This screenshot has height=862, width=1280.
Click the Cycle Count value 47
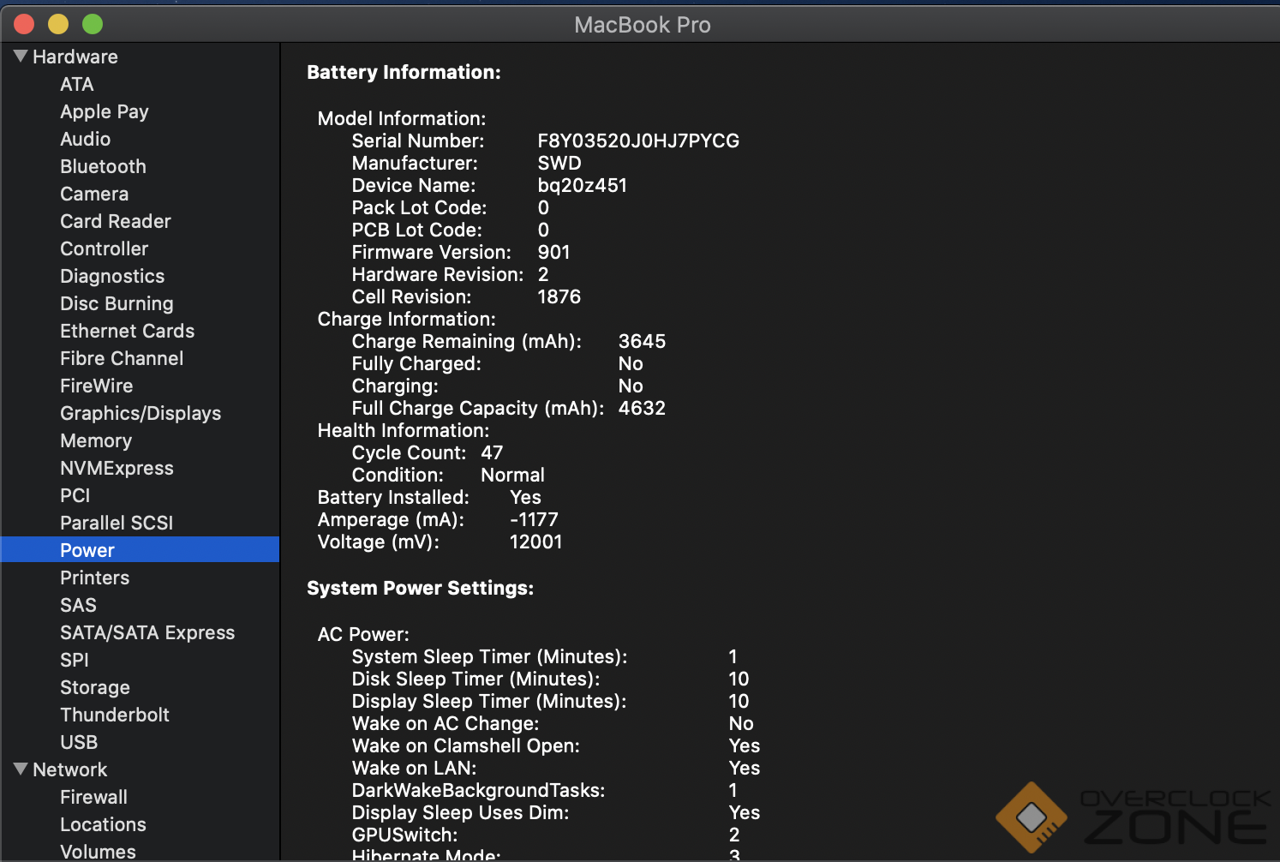tap(492, 452)
